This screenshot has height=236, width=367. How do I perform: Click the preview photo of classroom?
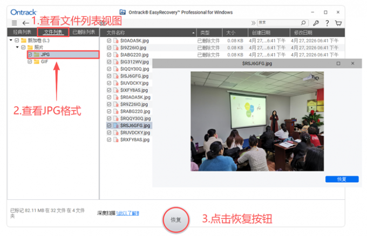257,121
